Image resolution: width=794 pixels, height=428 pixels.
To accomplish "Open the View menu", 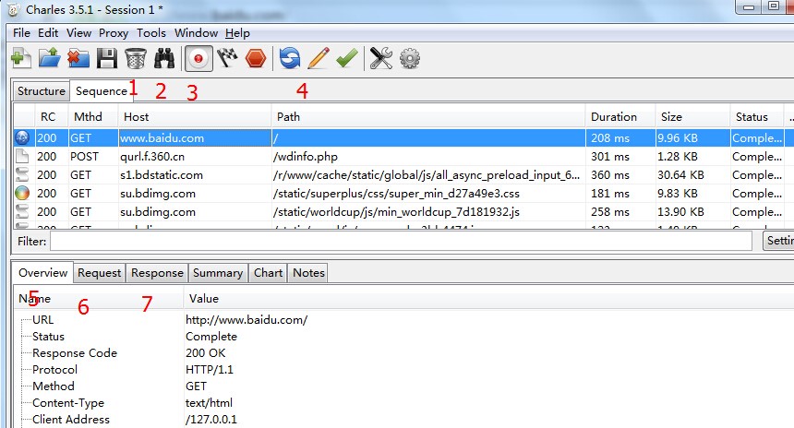I will pyautogui.click(x=79, y=33).
